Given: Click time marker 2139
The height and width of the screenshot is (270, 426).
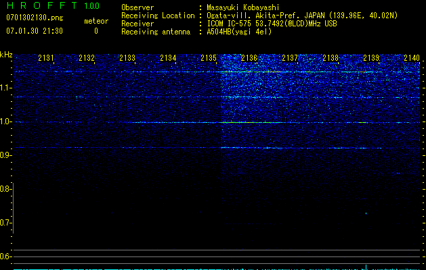Looking at the screenshot, I should coord(371,58).
